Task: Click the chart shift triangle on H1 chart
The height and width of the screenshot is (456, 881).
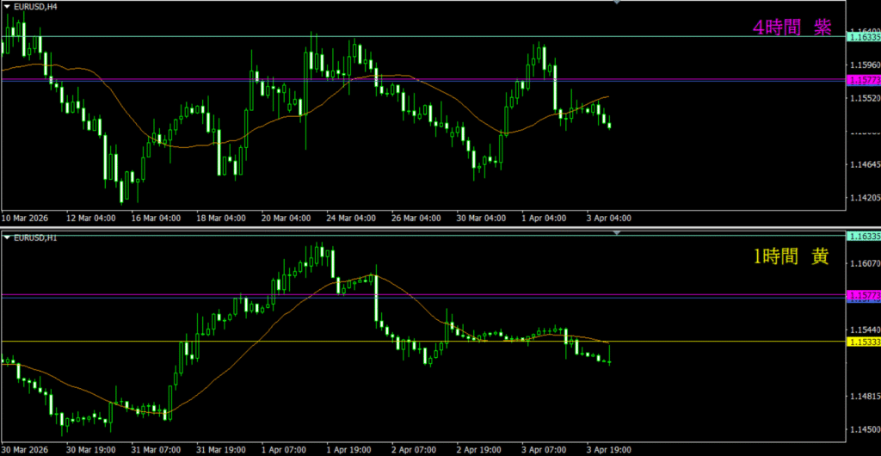Action: pos(616,233)
